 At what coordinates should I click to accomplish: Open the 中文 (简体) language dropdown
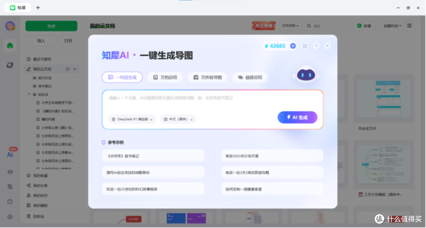(178, 119)
